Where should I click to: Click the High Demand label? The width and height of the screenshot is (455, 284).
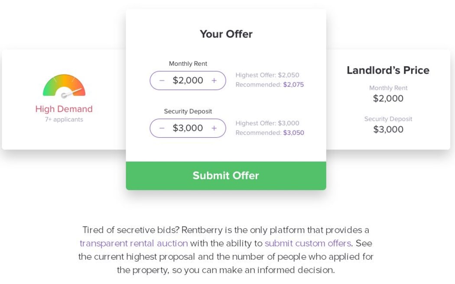coord(64,109)
